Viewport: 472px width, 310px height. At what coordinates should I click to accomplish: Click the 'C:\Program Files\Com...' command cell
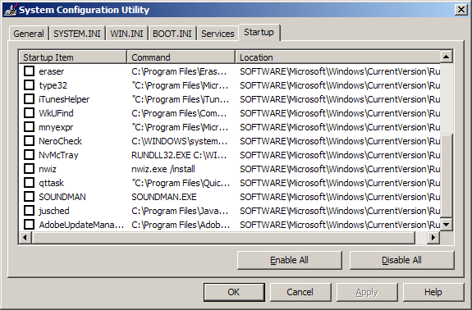coord(179,113)
